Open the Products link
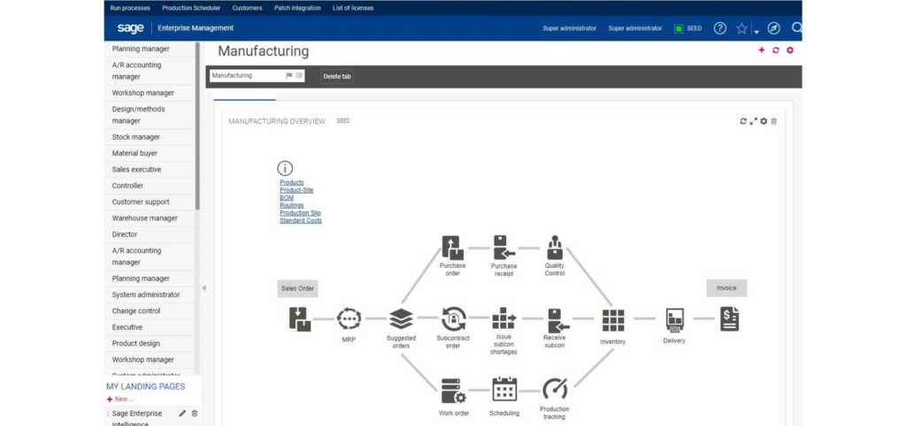 coord(292,182)
